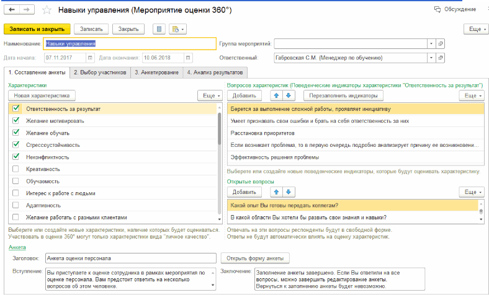489x295 pixels.
Task: Open 'Еще' menu in characteristics panel
Action: pos(210,95)
